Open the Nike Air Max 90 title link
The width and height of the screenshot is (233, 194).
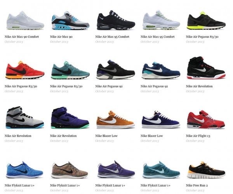click(61, 36)
